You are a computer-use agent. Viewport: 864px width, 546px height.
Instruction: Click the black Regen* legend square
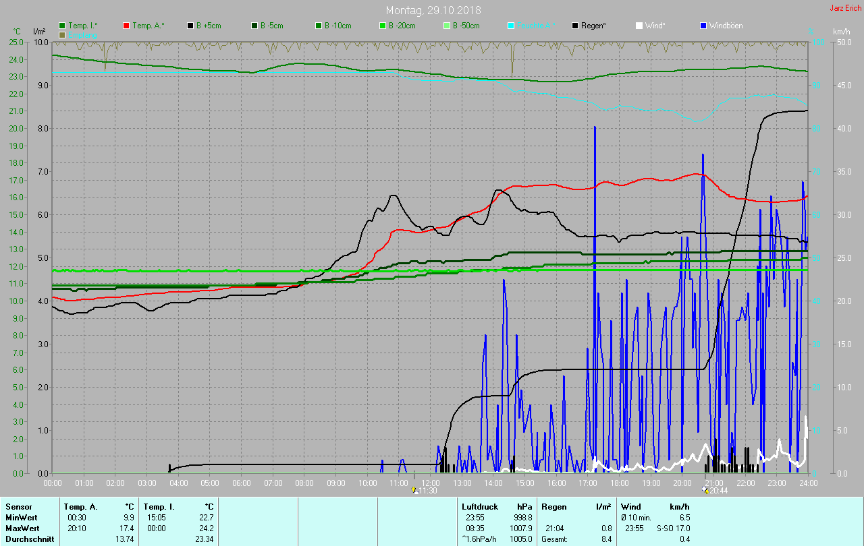click(x=575, y=26)
